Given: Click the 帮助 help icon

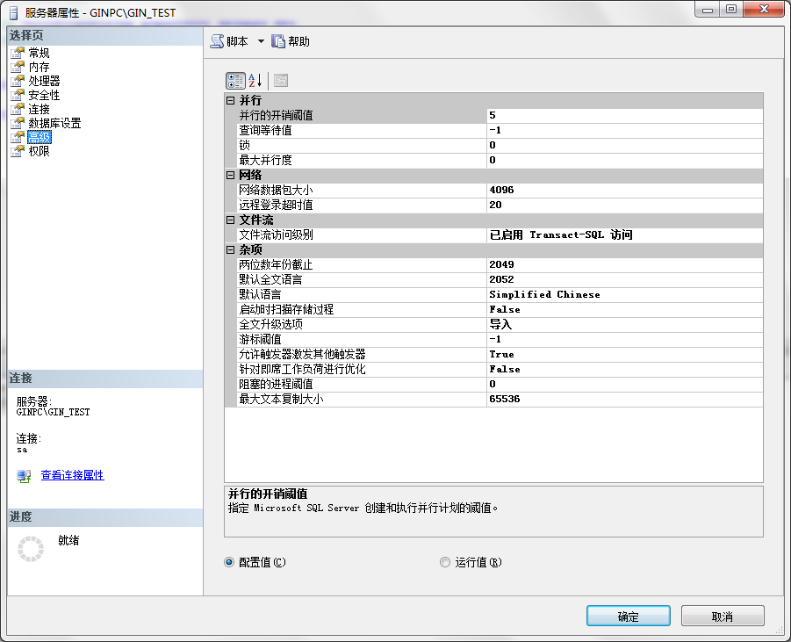Looking at the screenshot, I should [278, 41].
